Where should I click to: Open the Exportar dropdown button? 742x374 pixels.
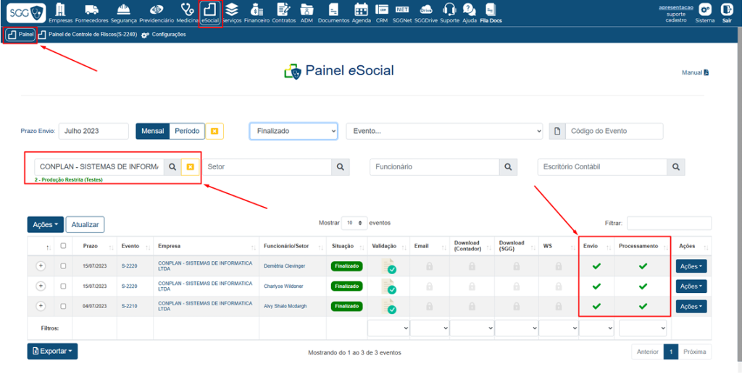pyautogui.click(x=52, y=352)
